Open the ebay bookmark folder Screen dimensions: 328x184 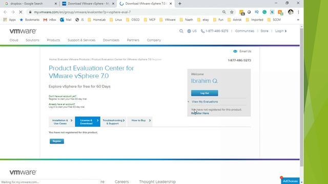203,19
